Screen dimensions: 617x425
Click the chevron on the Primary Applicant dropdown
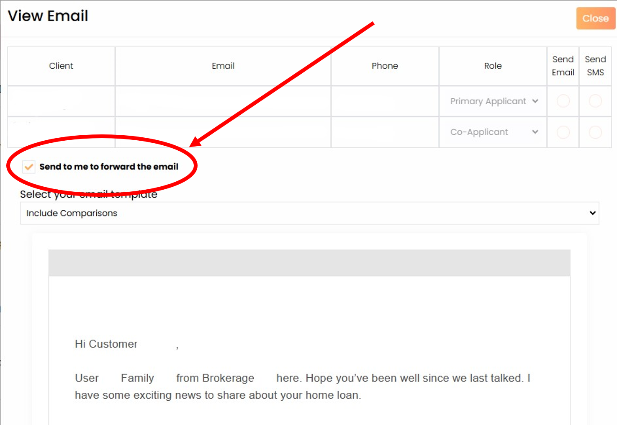tap(536, 101)
